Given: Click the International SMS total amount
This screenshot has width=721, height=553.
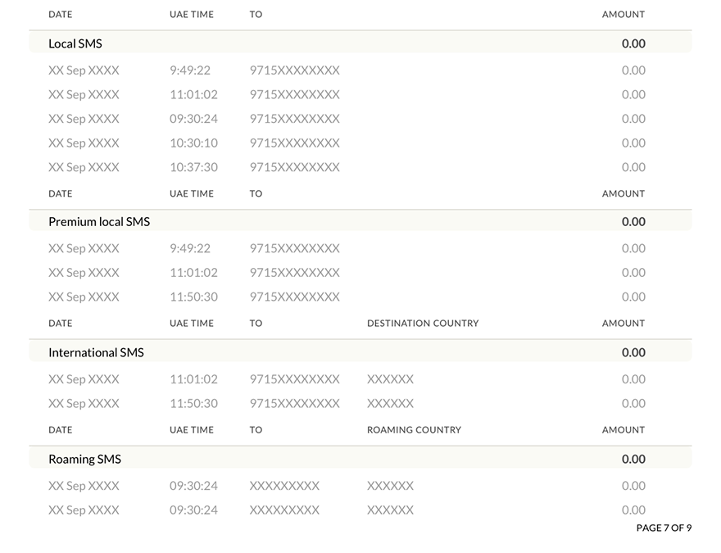Looking at the screenshot, I should pos(633,352).
